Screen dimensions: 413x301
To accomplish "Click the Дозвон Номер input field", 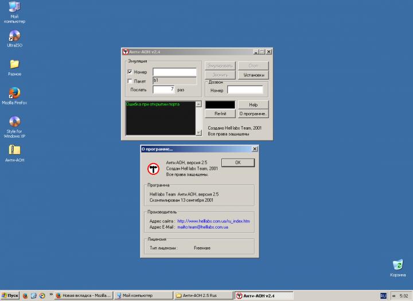I will 245,90.
